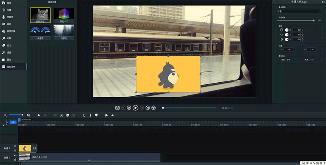Viewport: 326px width, 165px height.
Task: Set the mark-out right bracket point
Action: coord(90,115)
